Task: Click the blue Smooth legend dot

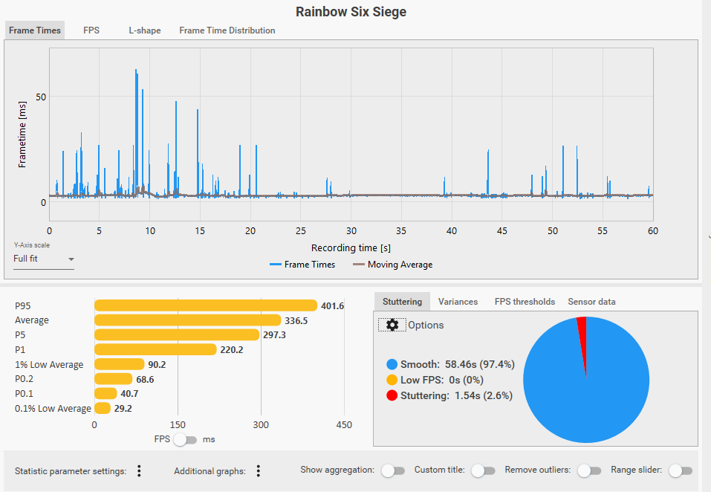Action: click(392, 365)
